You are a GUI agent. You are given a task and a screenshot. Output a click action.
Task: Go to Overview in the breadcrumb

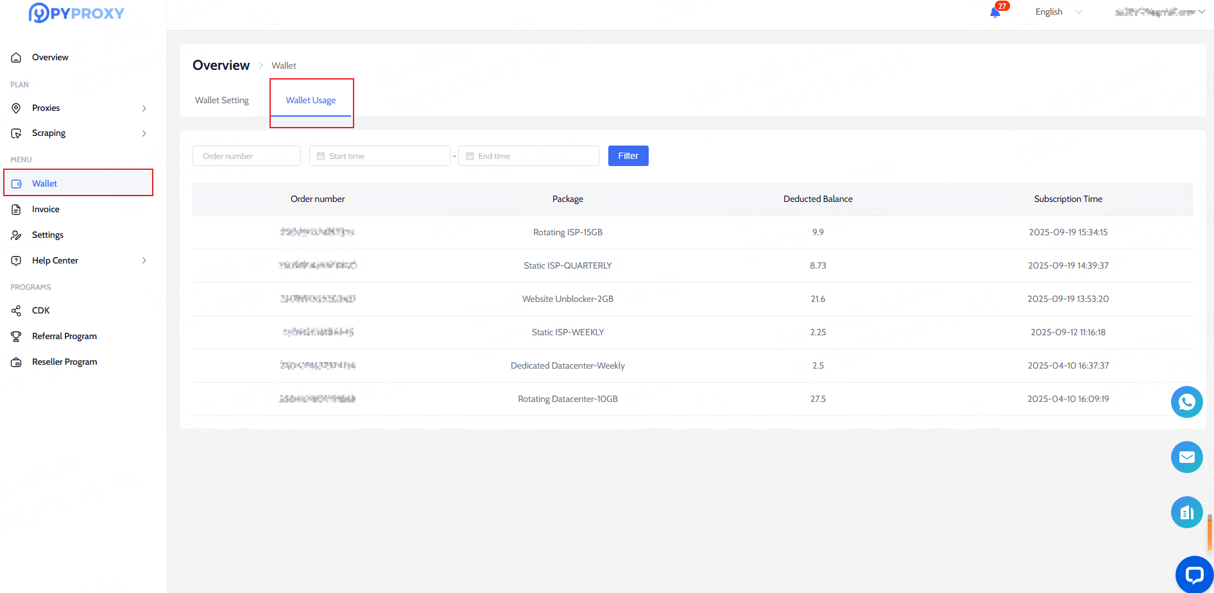tap(221, 65)
